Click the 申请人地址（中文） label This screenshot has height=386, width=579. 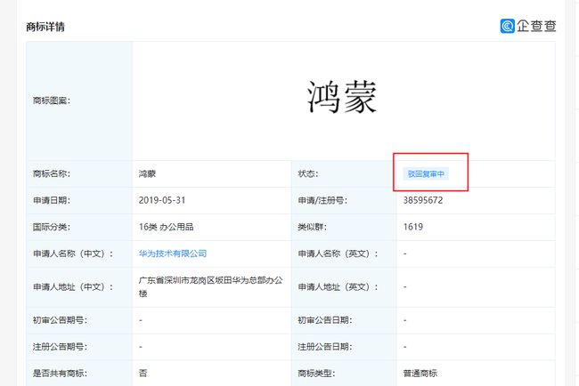point(73,286)
